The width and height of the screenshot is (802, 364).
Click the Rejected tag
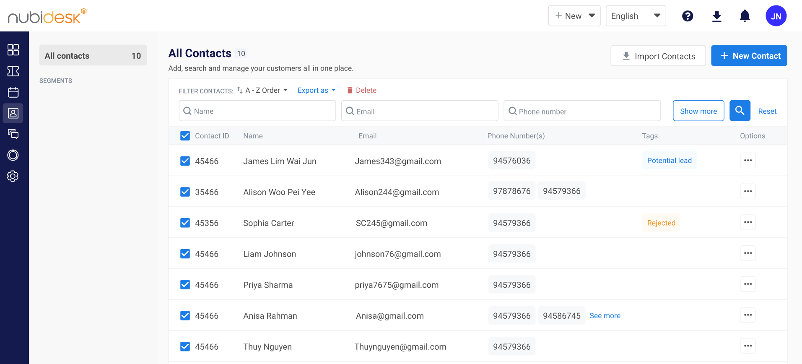[661, 223]
